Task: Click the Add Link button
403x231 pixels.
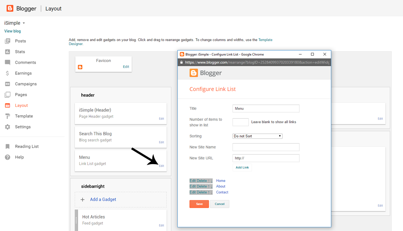Action: pos(242,167)
